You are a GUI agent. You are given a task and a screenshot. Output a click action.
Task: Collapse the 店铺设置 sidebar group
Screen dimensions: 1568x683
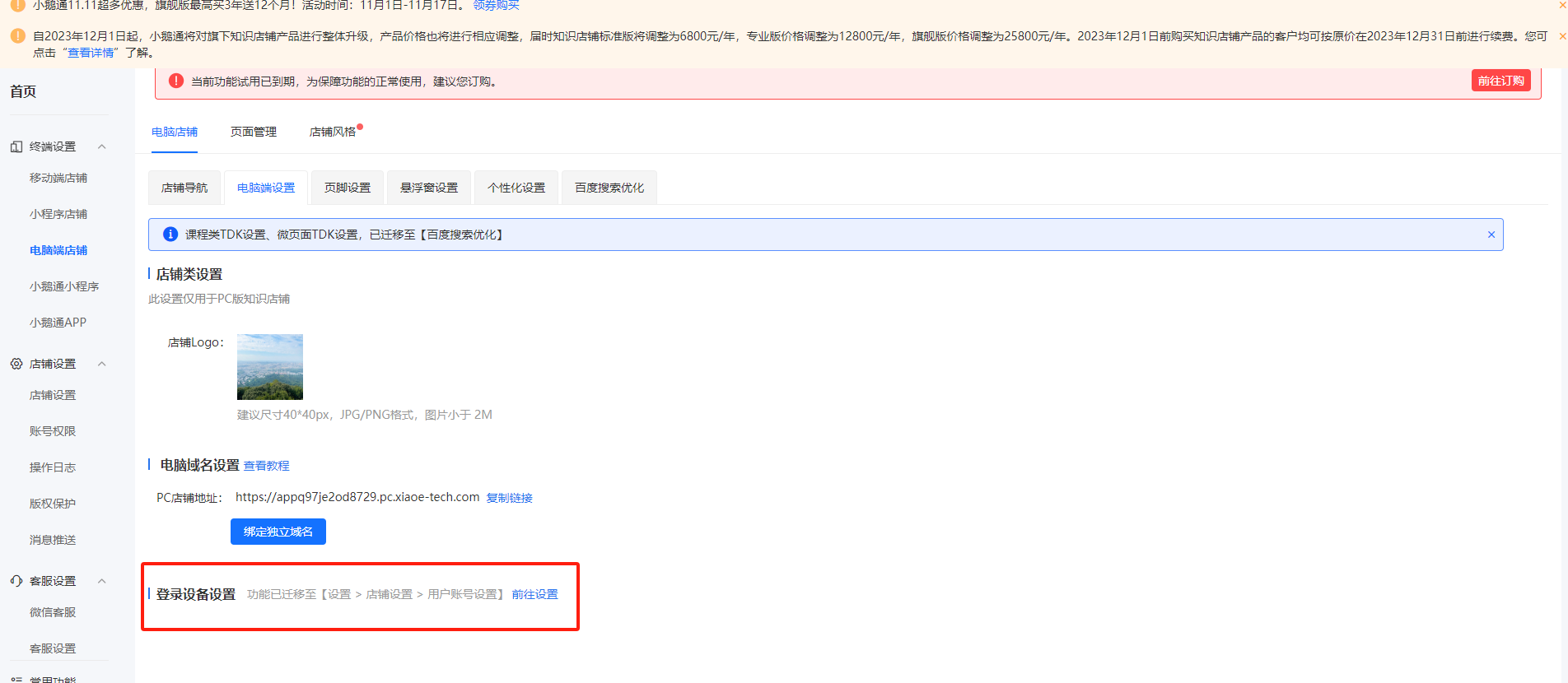pos(102,364)
